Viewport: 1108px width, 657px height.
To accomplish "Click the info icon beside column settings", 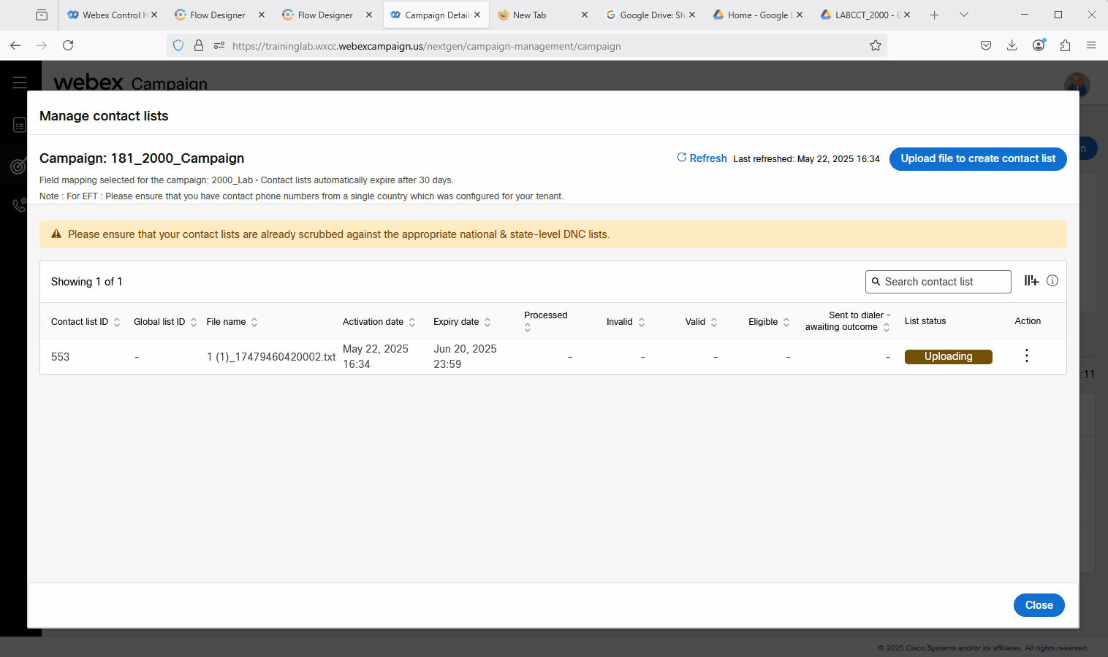I will (1052, 281).
